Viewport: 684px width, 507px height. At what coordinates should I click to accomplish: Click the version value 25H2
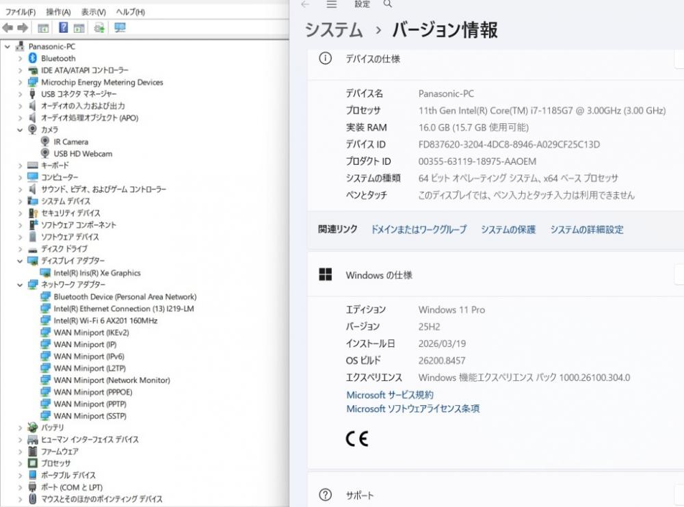pyautogui.click(x=430, y=327)
